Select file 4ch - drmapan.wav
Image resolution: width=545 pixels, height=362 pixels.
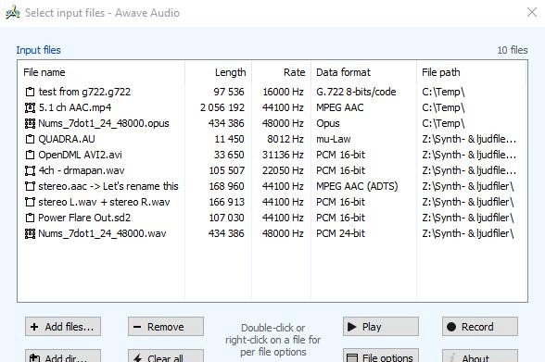[82, 170]
